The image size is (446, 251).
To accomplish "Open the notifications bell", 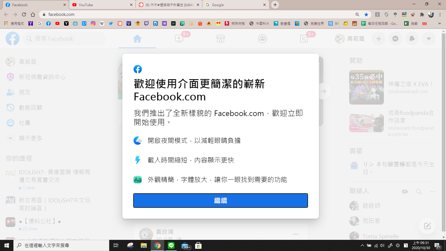I will [412, 39].
